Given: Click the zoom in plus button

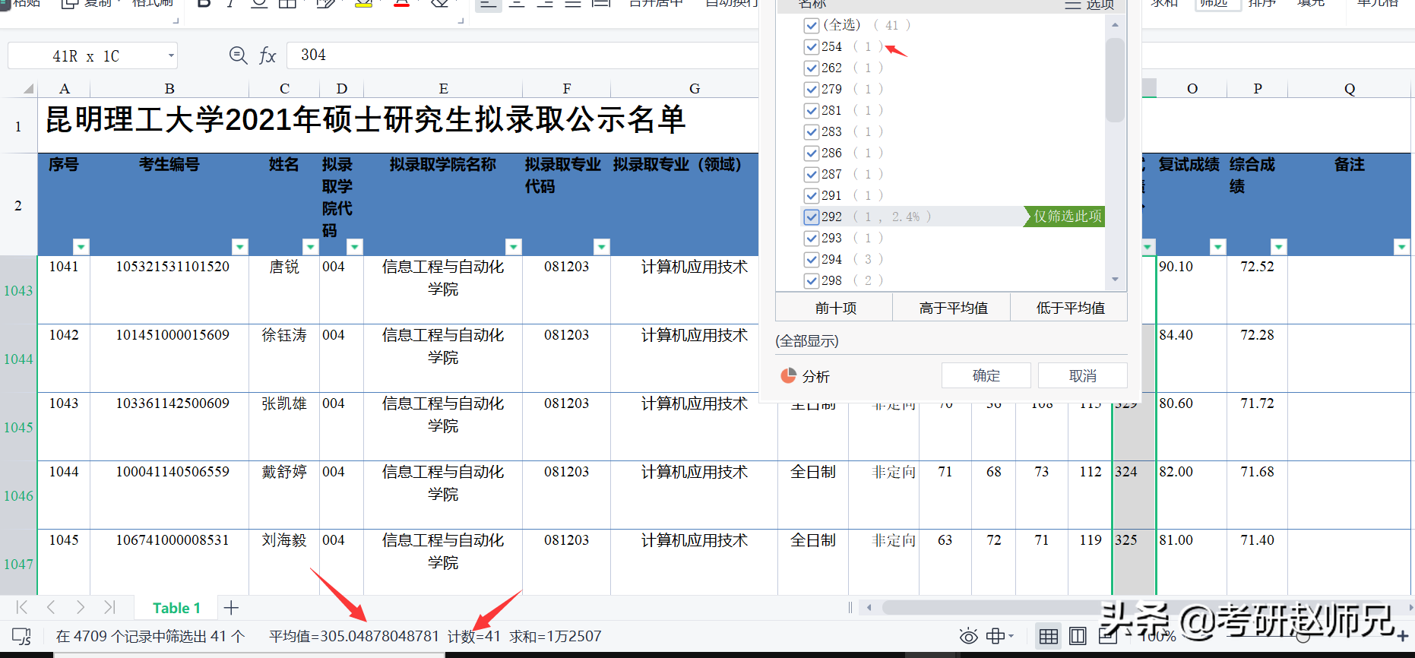Looking at the screenshot, I should [x=1402, y=636].
